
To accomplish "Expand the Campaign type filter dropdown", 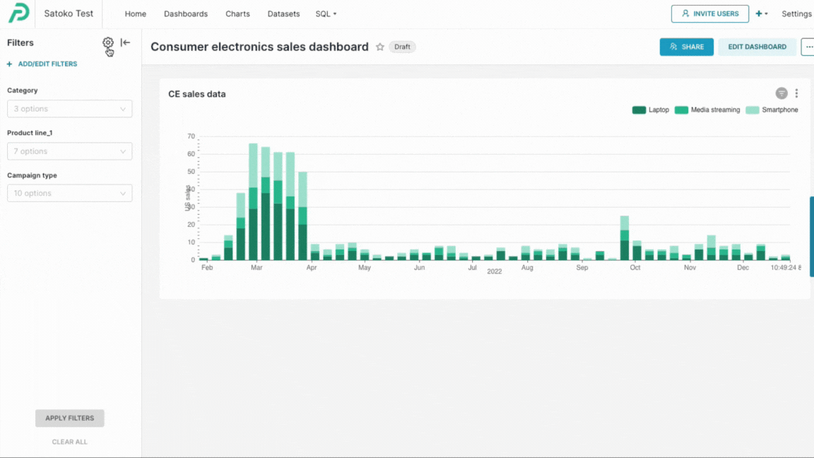I will click(x=69, y=193).
